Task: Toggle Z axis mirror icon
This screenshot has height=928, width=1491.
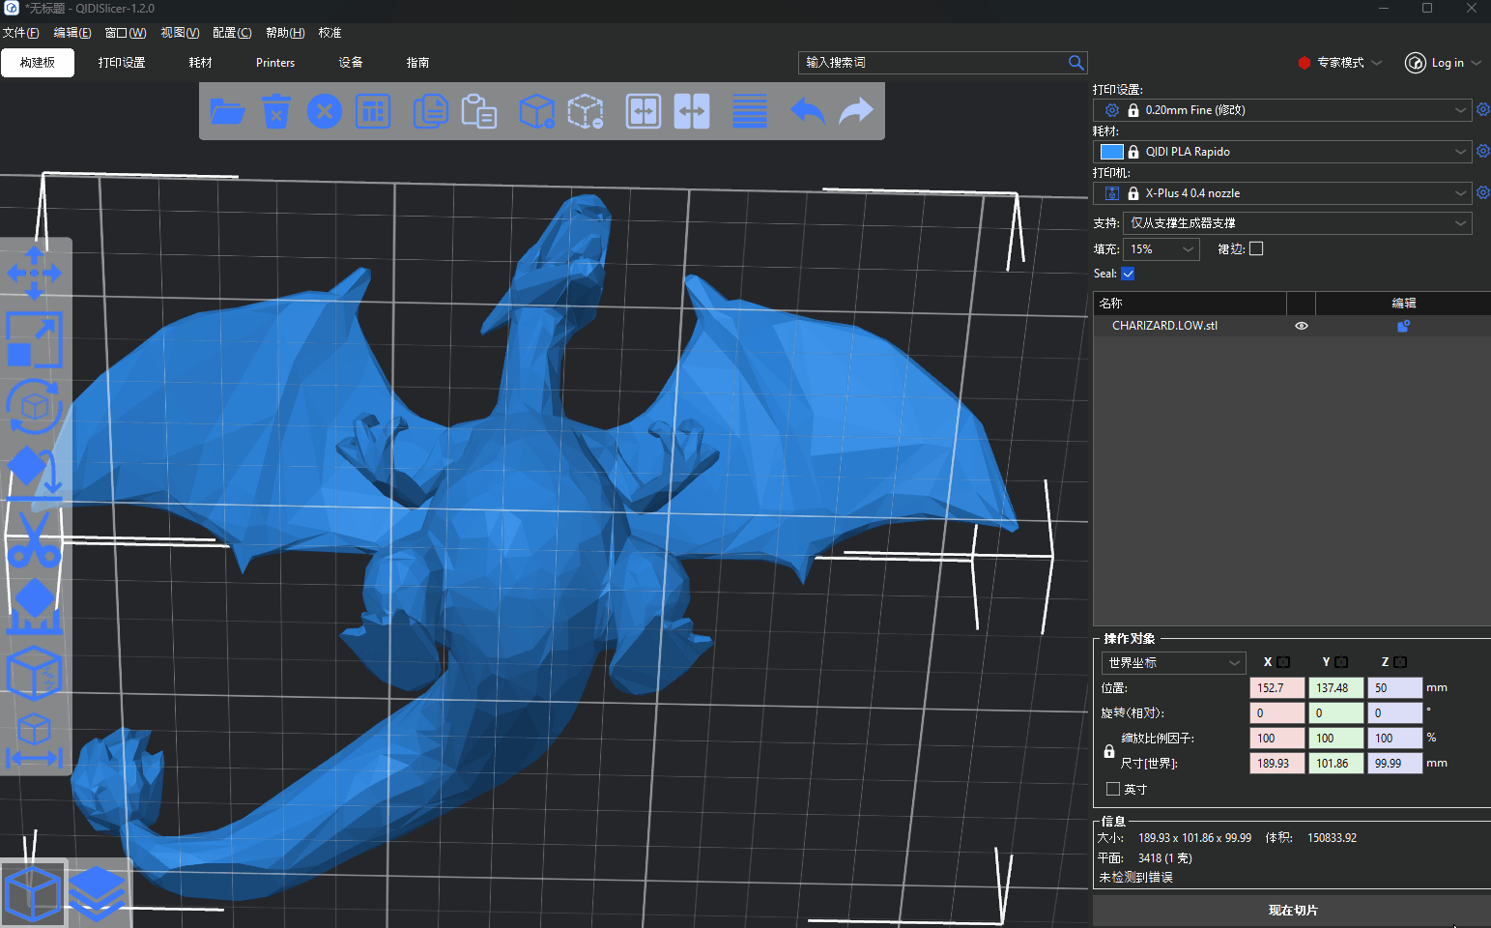Action: [1400, 662]
